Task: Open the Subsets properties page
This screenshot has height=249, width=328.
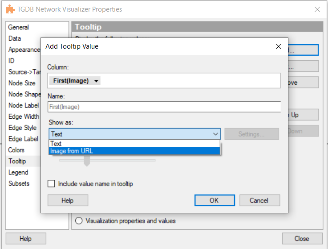Action: pyautogui.click(x=19, y=183)
